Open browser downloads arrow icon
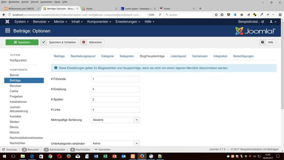The height and width of the screenshot is (160, 284). [x=235, y=15]
